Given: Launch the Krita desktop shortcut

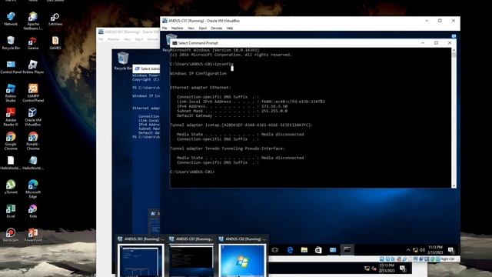Looking at the screenshot, I should (33, 211).
